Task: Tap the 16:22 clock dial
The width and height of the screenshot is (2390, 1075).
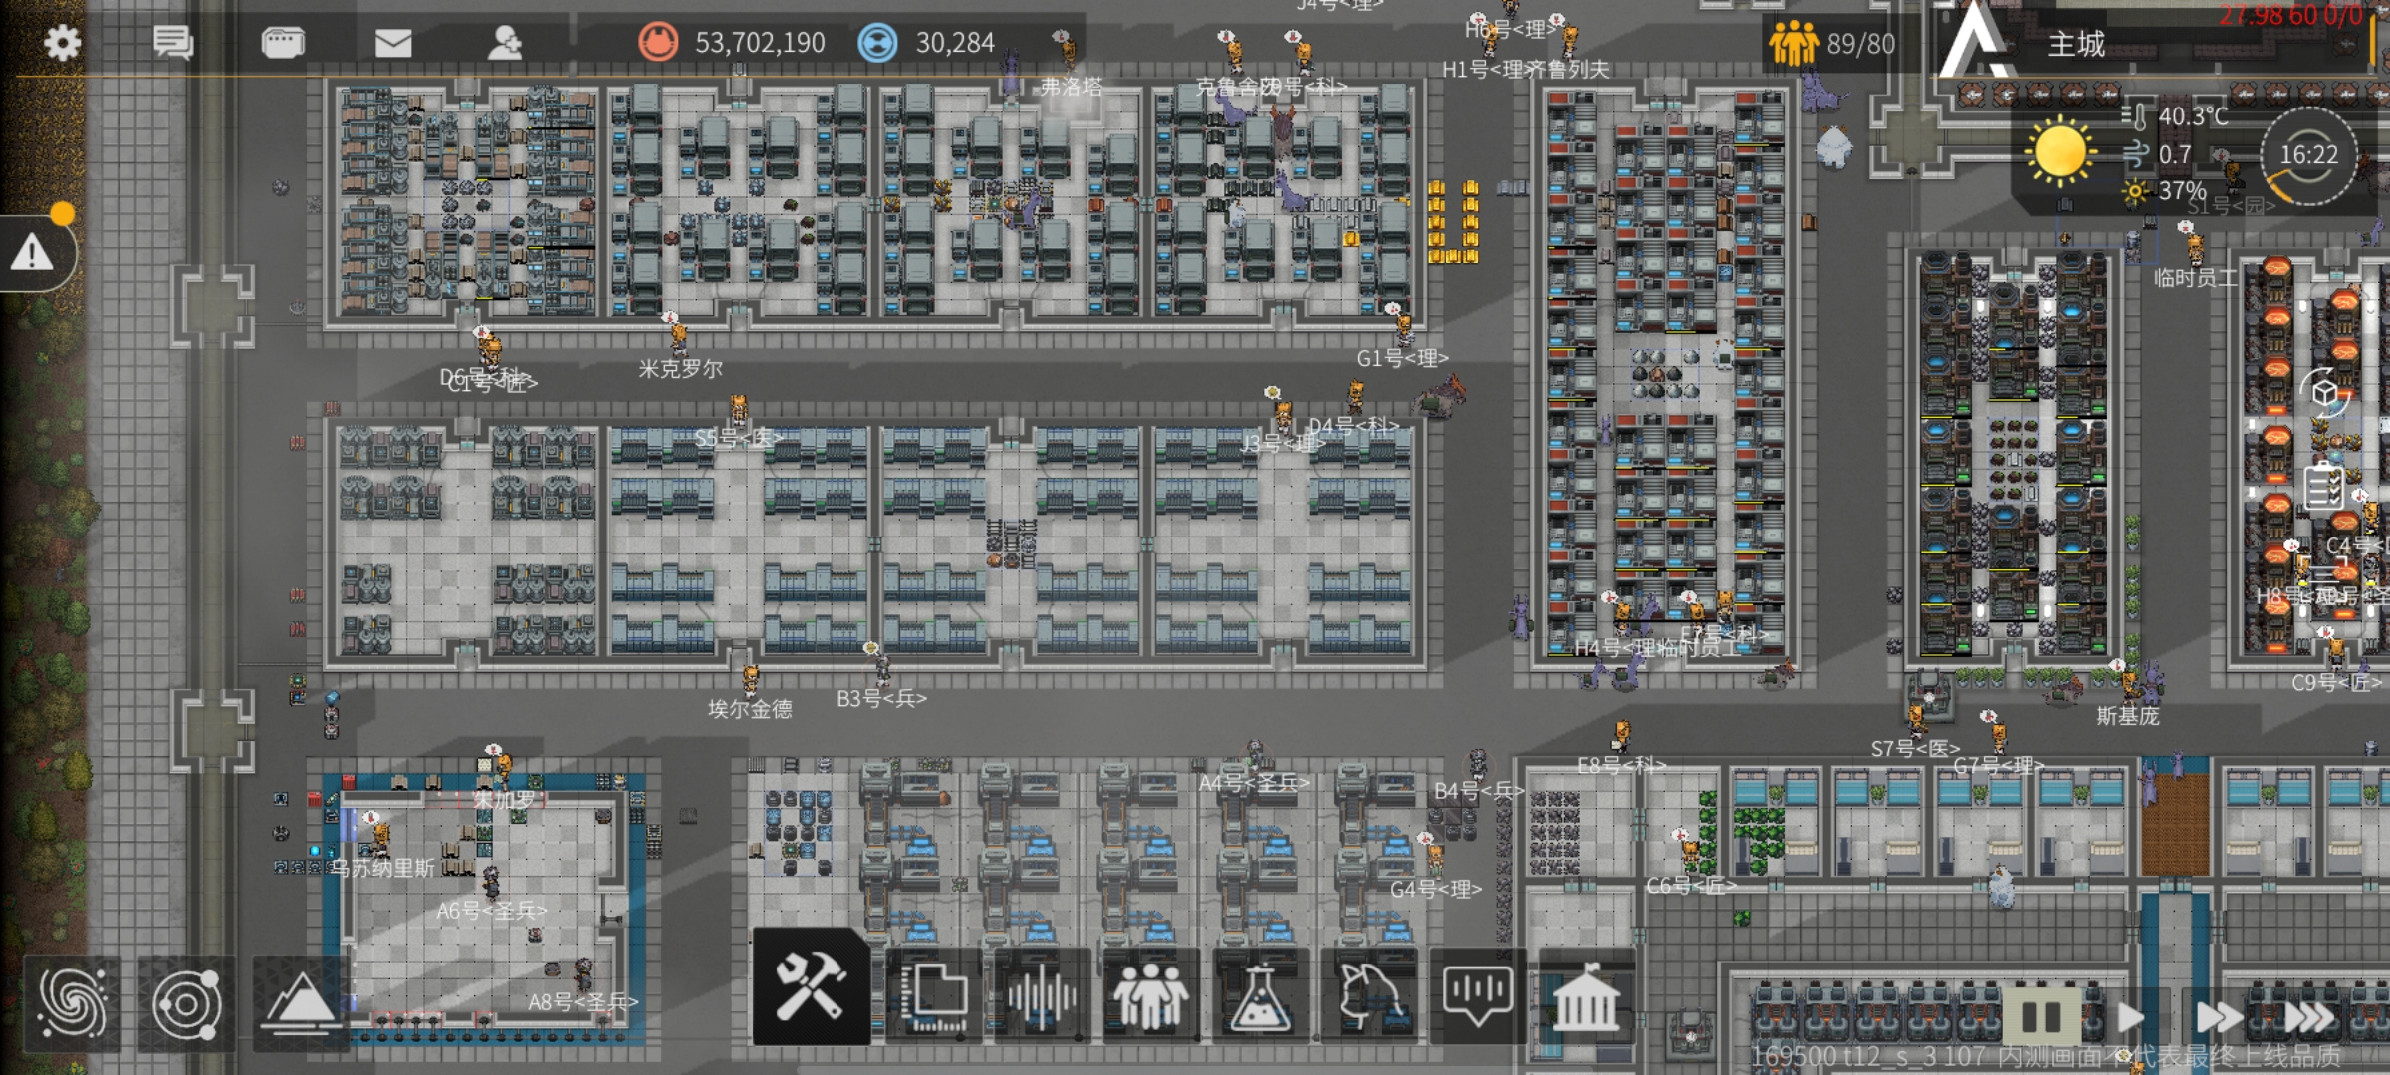Action: click(x=2308, y=155)
